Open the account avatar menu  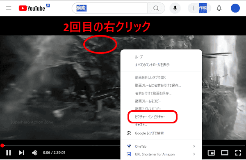pos(235,8)
